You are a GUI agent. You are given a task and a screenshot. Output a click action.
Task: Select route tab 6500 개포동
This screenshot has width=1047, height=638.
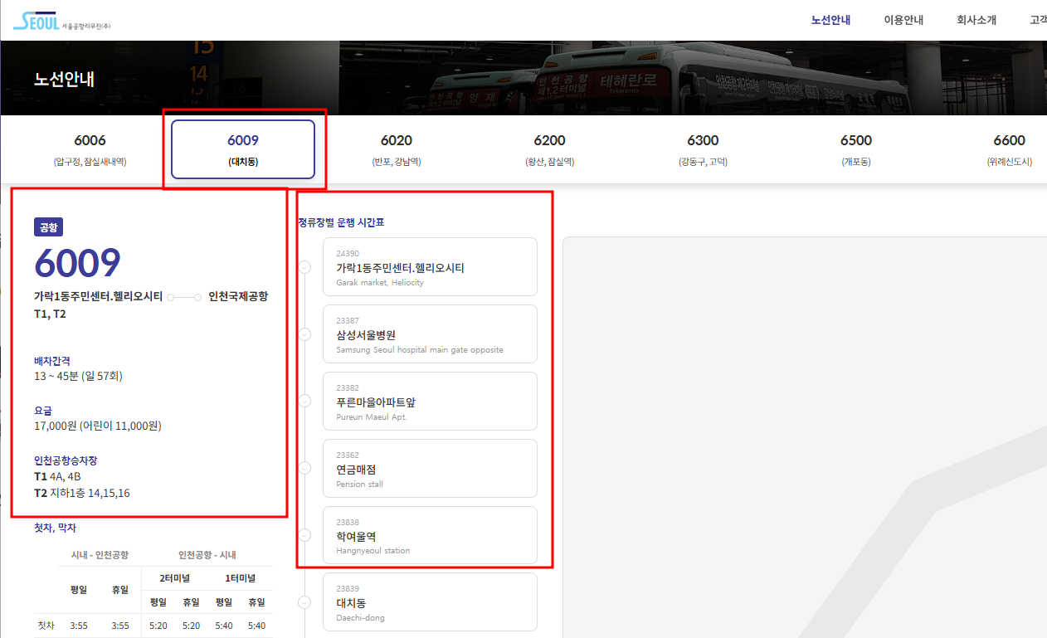point(856,149)
